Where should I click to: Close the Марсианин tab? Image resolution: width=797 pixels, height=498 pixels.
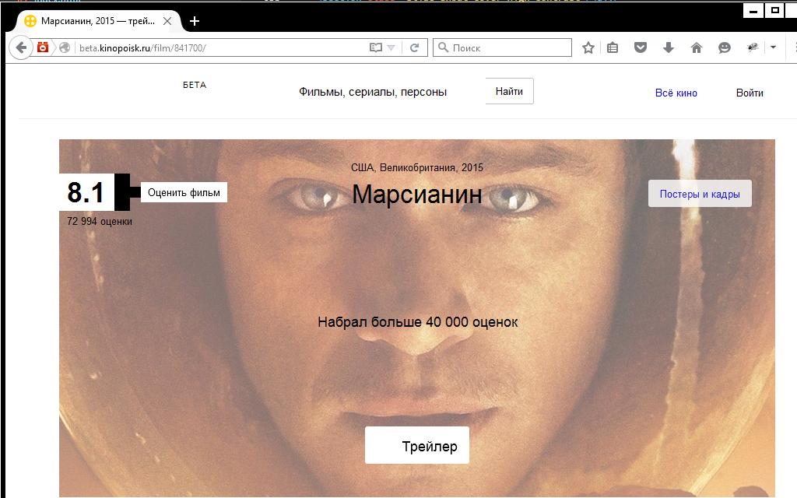point(167,21)
